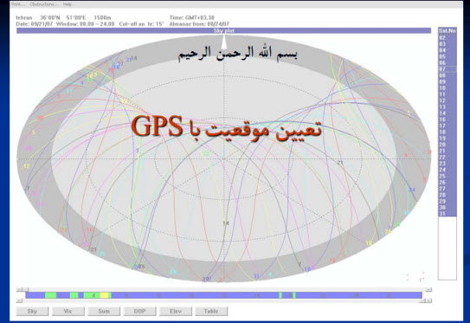470x323 pixels.
Task: Select satellite 18 in Sat.No list
Action: 447,132
